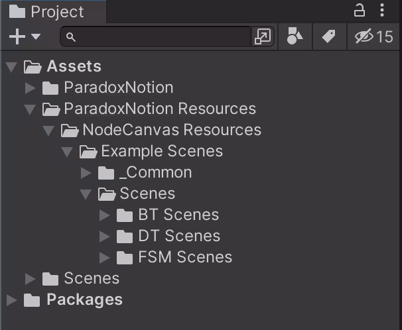402x330 pixels.
Task: Click the DT Scenes folder icon
Action: point(125,237)
